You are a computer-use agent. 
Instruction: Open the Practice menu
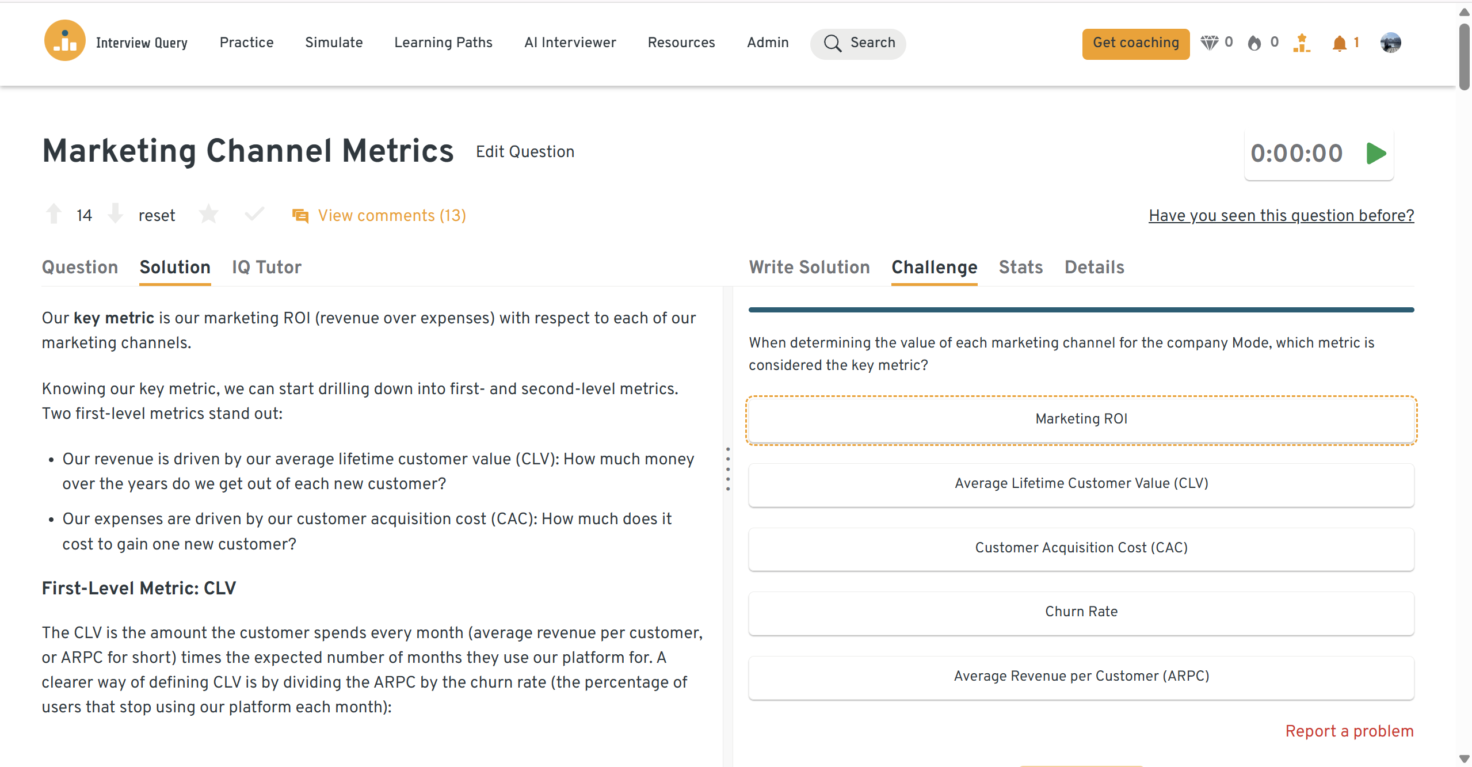(246, 43)
